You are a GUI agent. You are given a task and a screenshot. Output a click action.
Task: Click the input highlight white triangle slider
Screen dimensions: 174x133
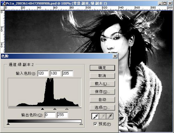[x=67, y=109]
